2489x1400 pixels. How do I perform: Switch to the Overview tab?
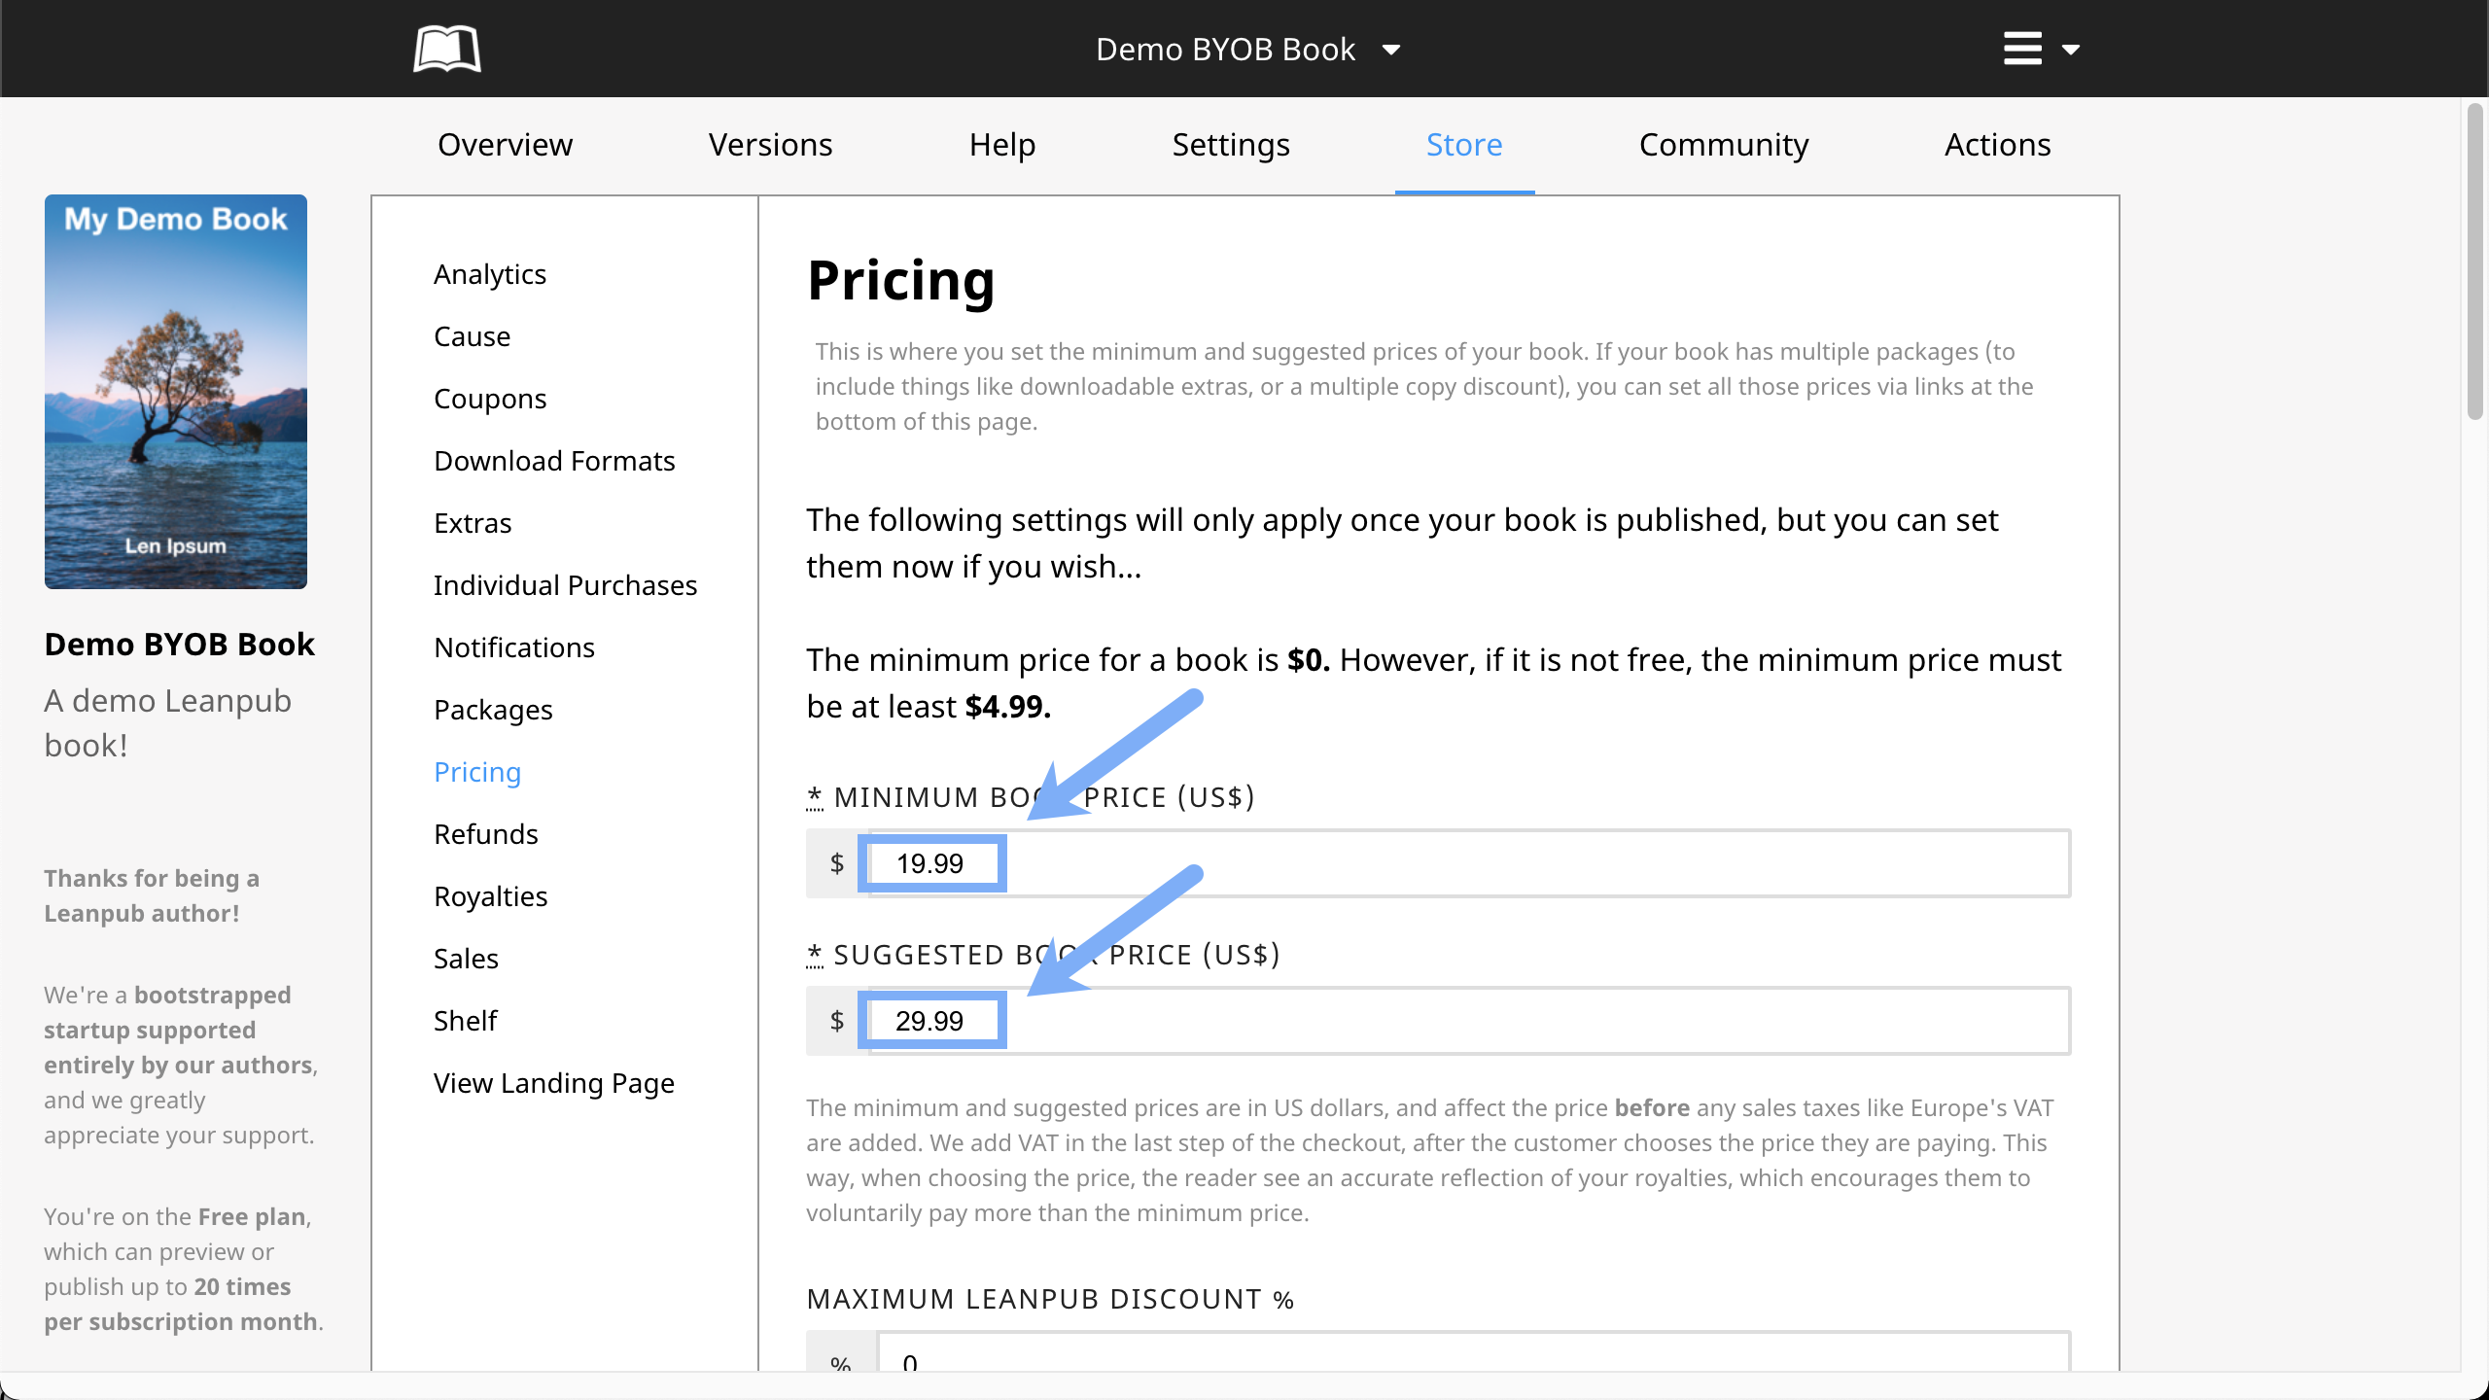point(505,145)
